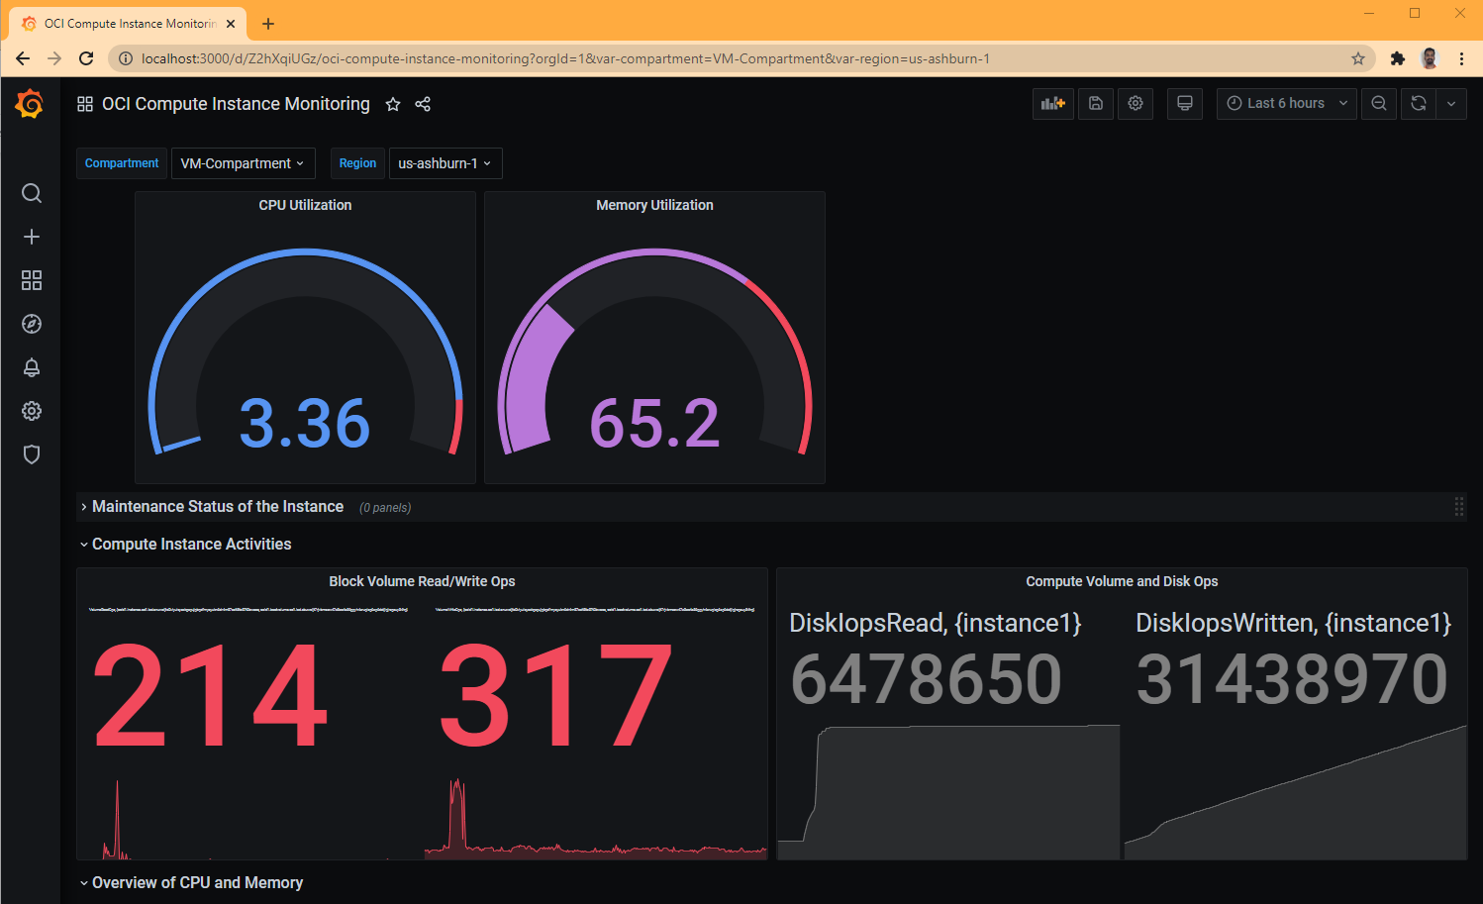Image resolution: width=1483 pixels, height=904 pixels.
Task: Click the dashboard title OCI Compute Instance Monitoring
Action: 236,104
